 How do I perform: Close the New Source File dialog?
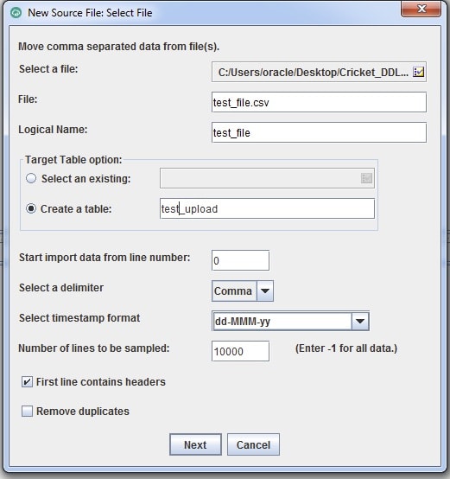pos(421,10)
